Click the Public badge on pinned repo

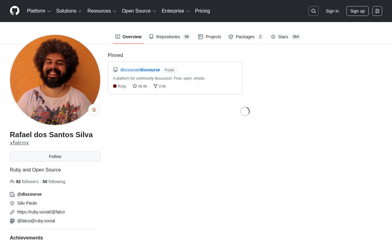coord(170,70)
